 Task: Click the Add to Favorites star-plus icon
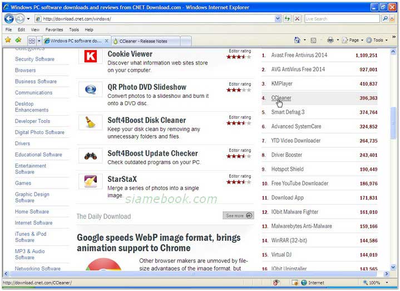18,40
